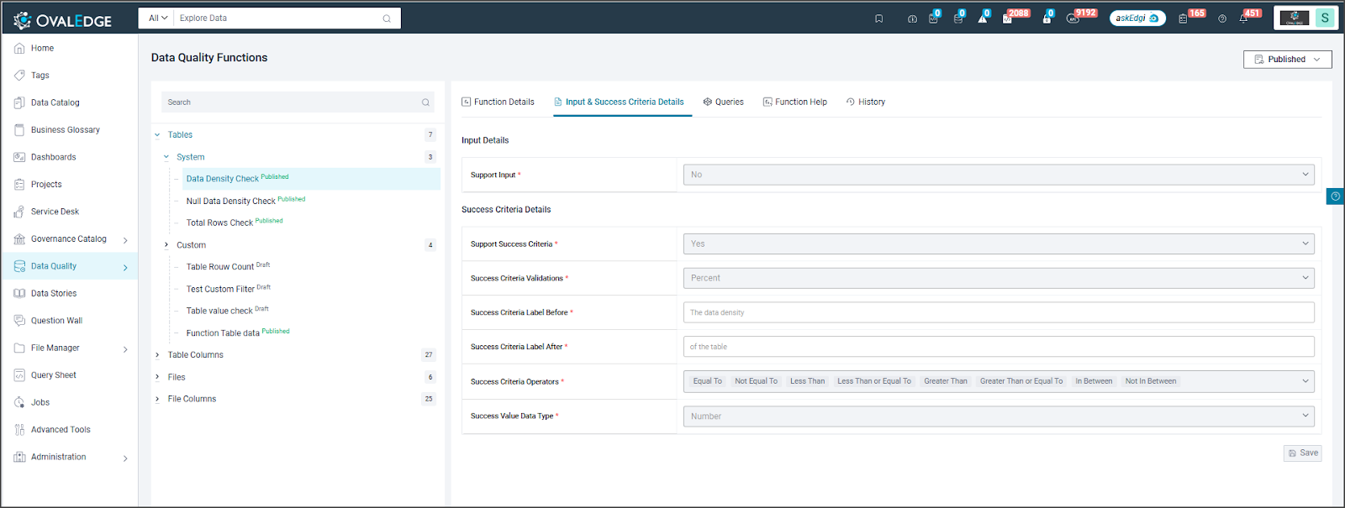This screenshot has width=1345, height=508.
Task: Open the Success Value Data Type dropdown
Action: (998, 416)
